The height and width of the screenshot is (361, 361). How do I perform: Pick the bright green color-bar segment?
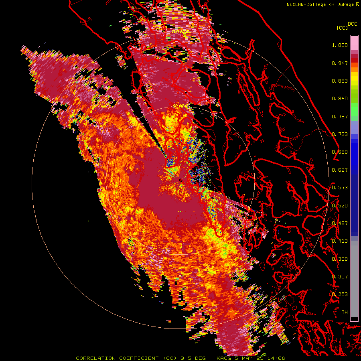354,110
